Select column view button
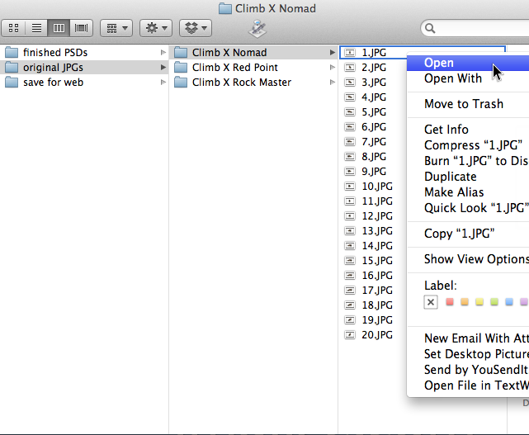The height and width of the screenshot is (435, 529). tap(59, 28)
